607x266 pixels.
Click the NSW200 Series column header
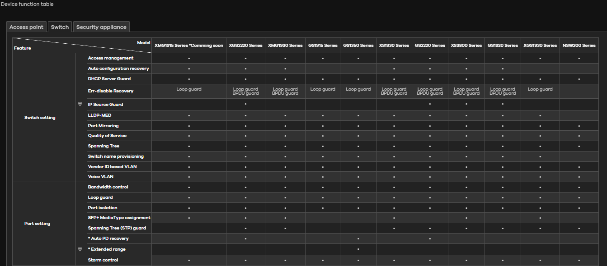579,46
